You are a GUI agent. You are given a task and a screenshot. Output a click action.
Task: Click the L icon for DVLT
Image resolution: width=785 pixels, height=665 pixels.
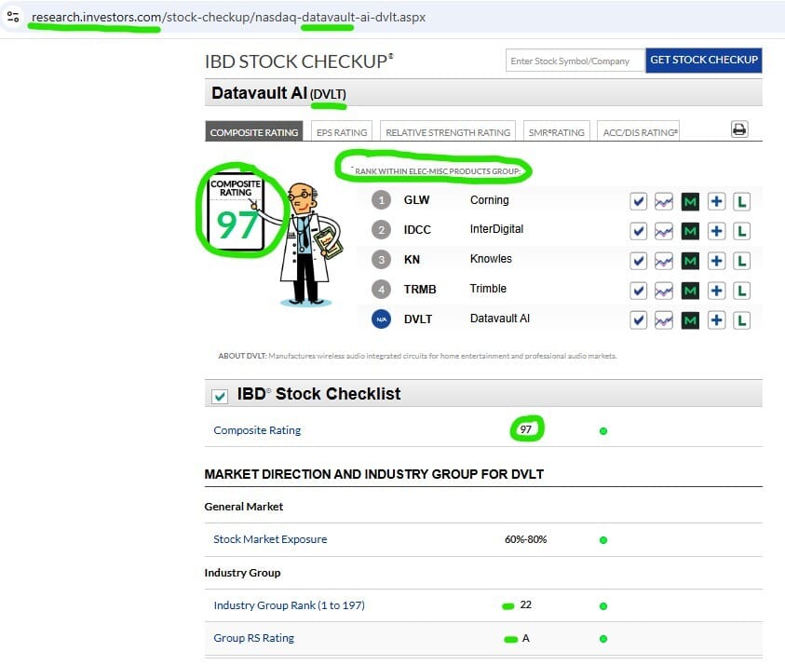pos(741,320)
